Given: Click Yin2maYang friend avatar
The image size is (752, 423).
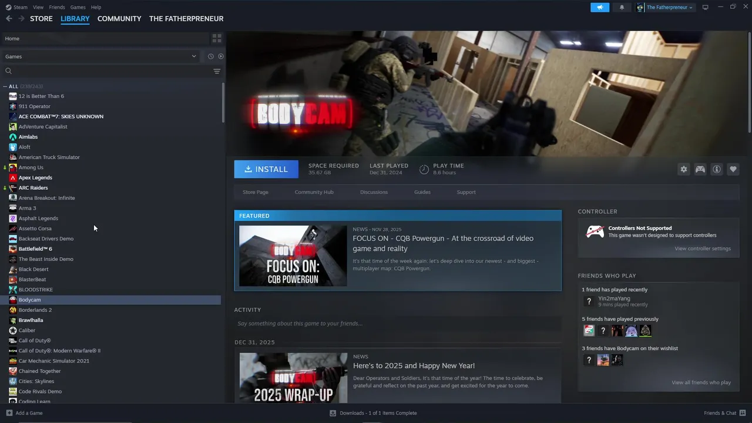Looking at the screenshot, I should [x=589, y=301].
